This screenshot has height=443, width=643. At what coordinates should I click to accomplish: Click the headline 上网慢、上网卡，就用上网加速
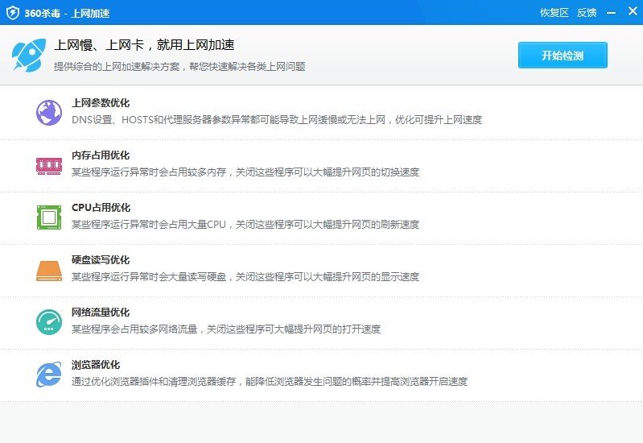click(144, 45)
